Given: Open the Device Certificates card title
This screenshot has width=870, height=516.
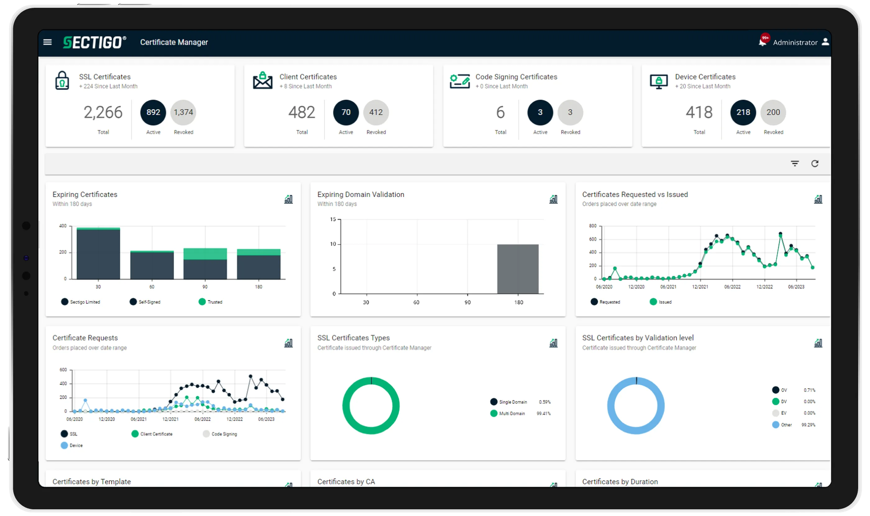Looking at the screenshot, I should click(705, 77).
